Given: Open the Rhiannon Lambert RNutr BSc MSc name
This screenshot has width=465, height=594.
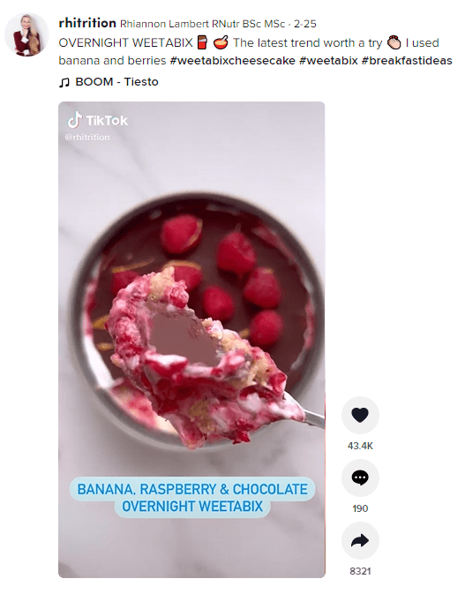Looking at the screenshot, I should [x=202, y=24].
